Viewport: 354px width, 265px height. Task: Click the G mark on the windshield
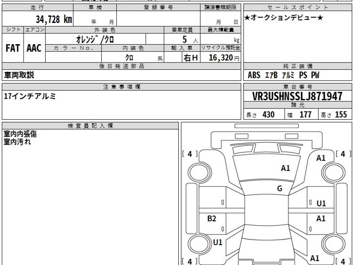point(280,189)
